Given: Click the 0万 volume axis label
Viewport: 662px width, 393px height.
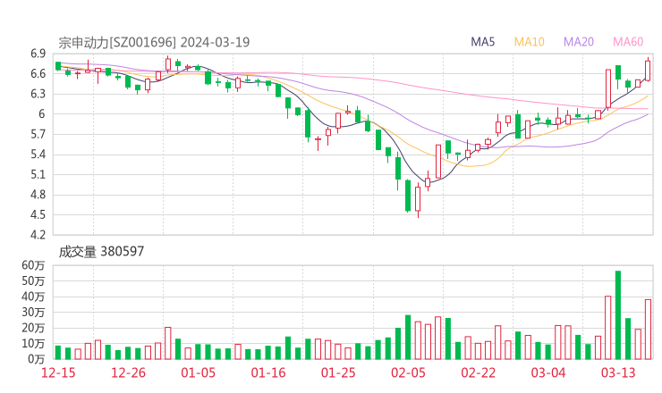Looking at the screenshot, I should click(x=37, y=359).
